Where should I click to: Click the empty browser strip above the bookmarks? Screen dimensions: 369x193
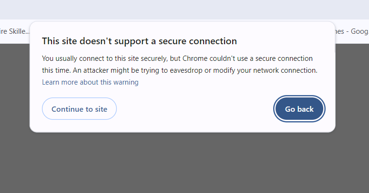184,10
